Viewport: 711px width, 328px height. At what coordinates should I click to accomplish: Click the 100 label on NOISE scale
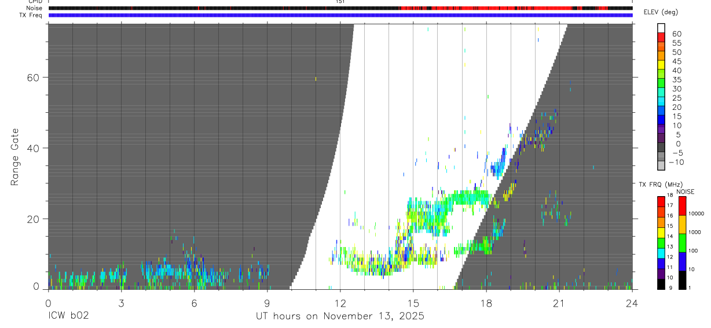(693, 250)
